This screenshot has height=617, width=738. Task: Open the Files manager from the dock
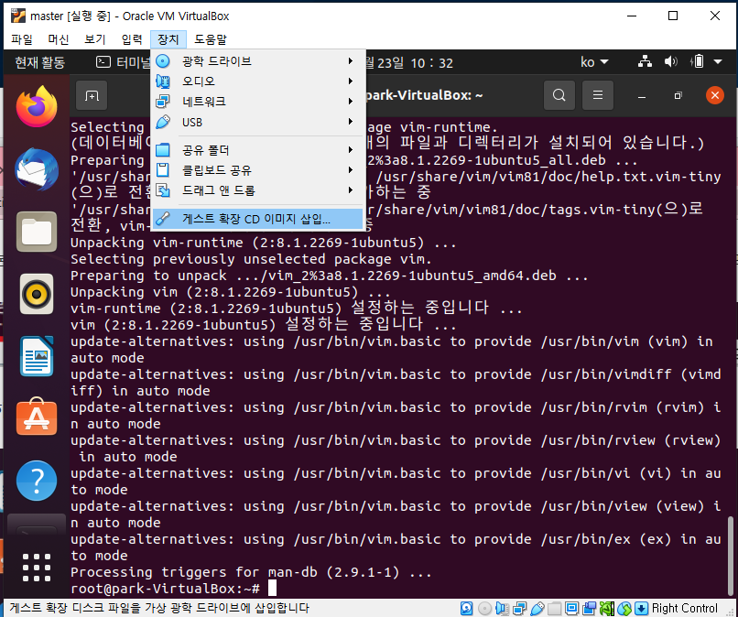pyautogui.click(x=37, y=232)
